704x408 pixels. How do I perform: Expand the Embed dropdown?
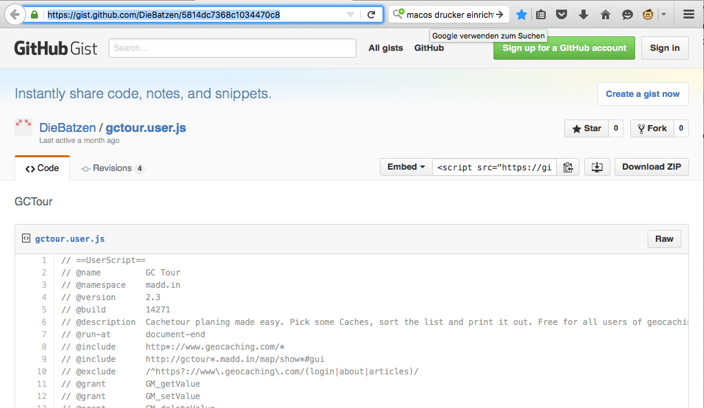click(406, 167)
